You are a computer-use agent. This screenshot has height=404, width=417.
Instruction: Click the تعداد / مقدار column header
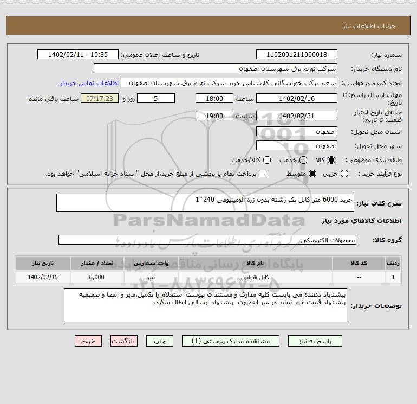[x=97, y=263]
